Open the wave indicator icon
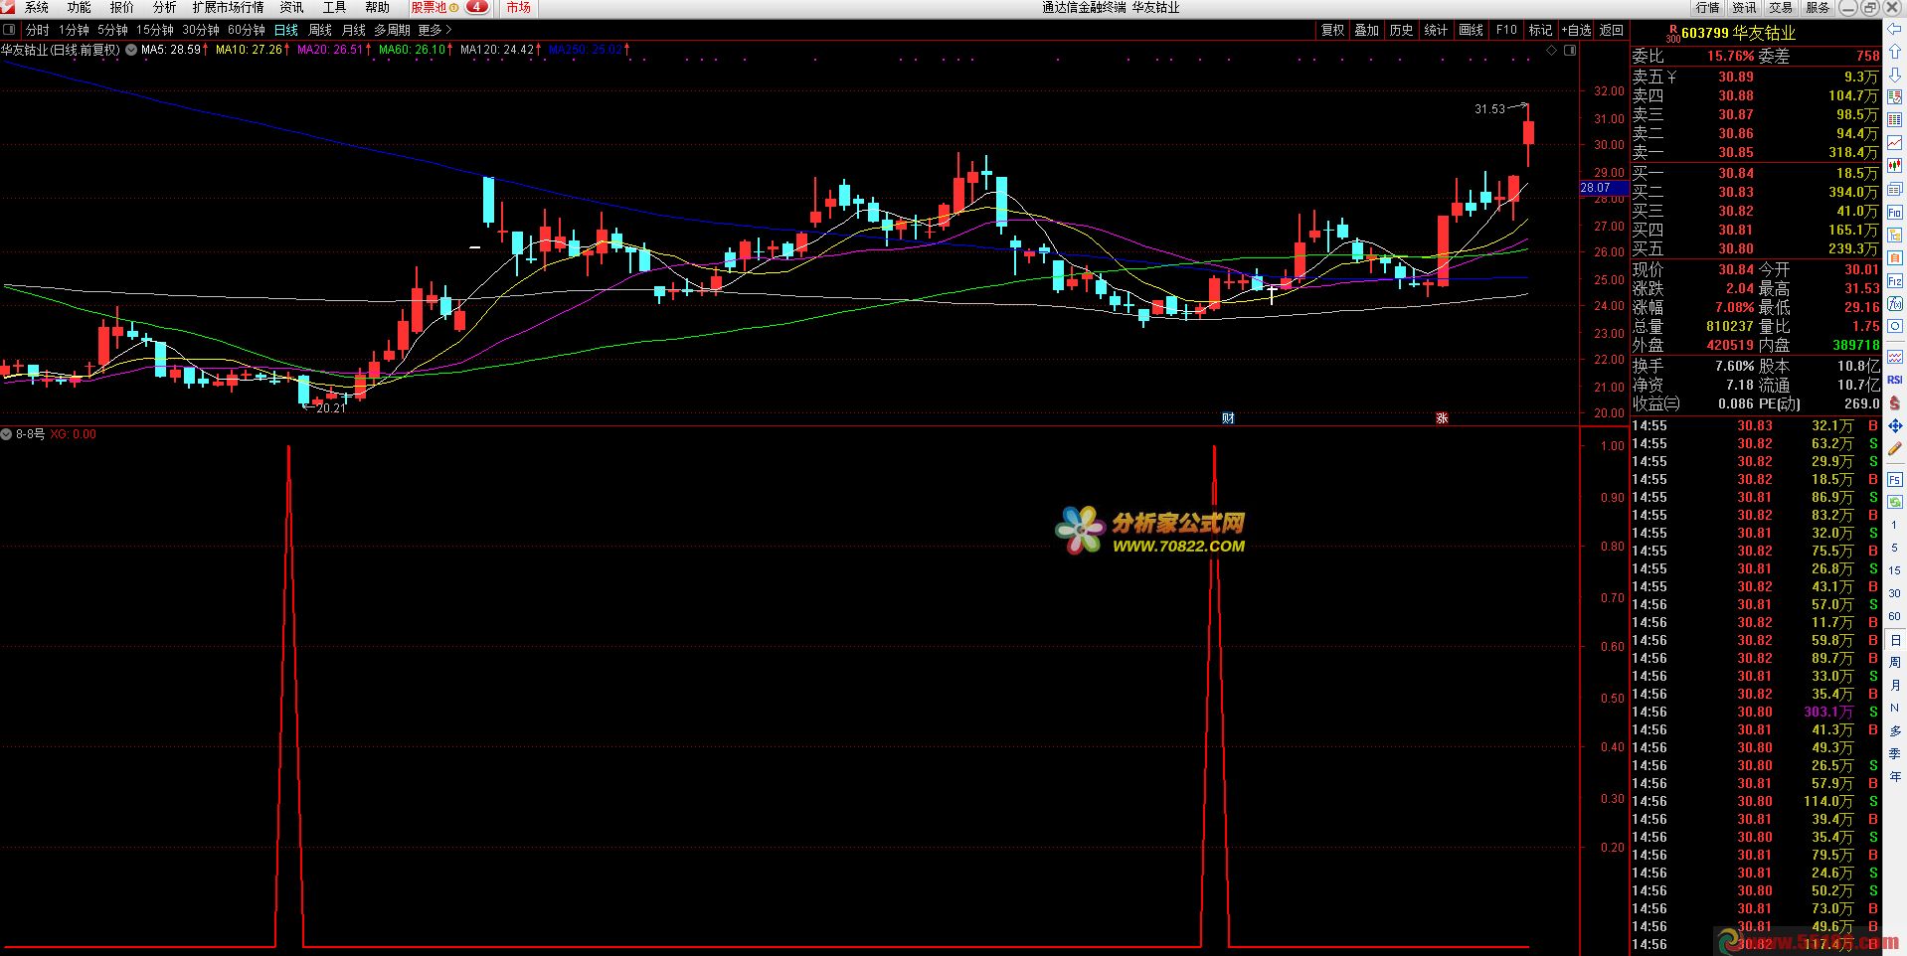Viewport: 1907px width, 956px height. click(x=1895, y=356)
